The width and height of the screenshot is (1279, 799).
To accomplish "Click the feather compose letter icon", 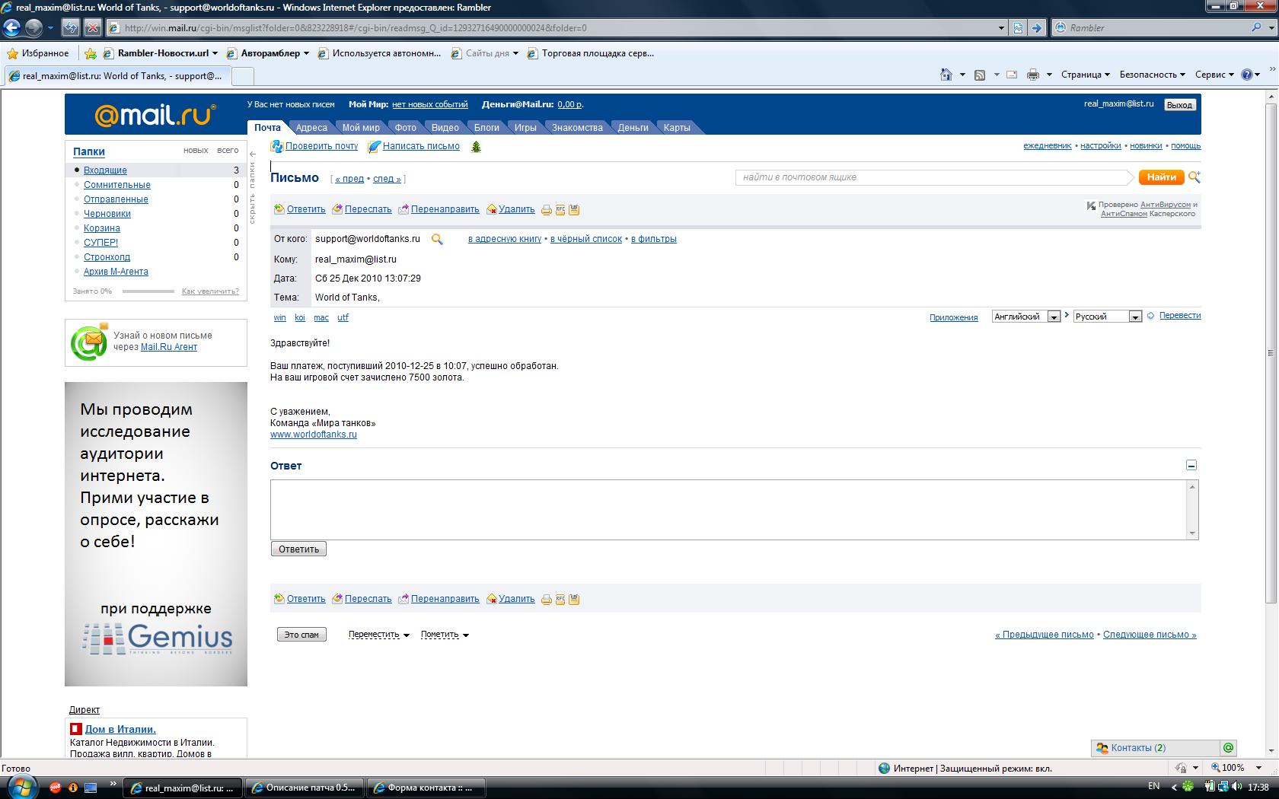I will (374, 147).
